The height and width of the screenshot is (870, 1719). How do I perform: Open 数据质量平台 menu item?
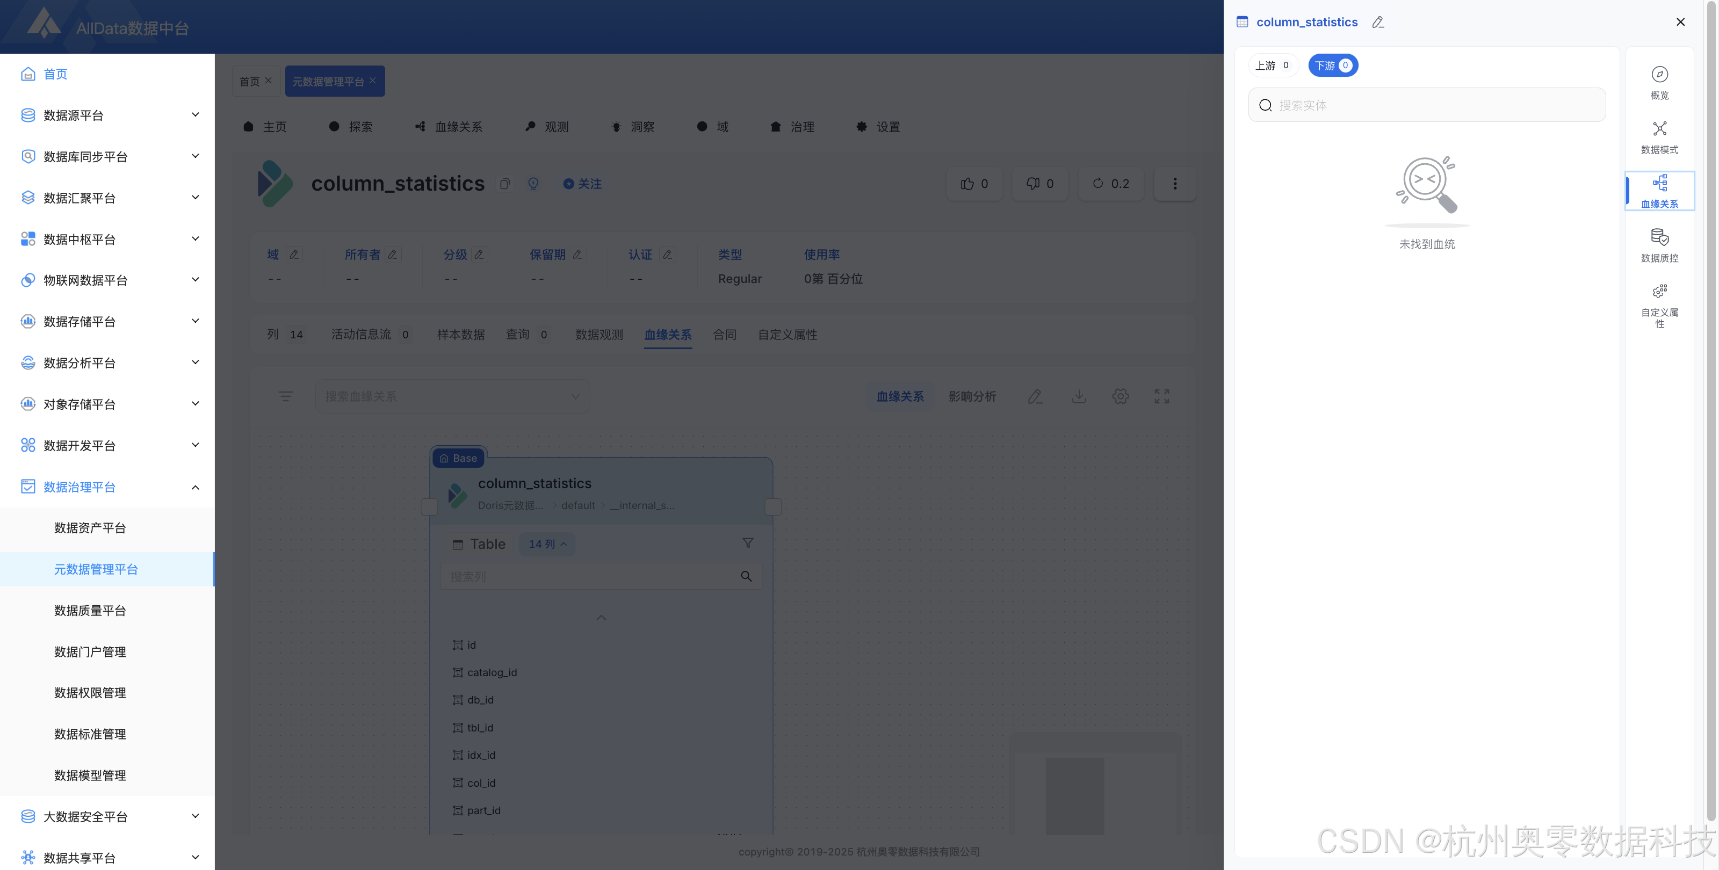pyautogui.click(x=90, y=610)
